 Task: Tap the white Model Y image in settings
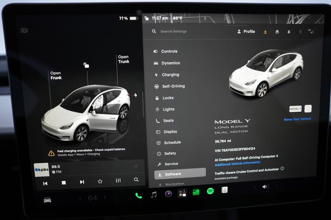click(267, 73)
